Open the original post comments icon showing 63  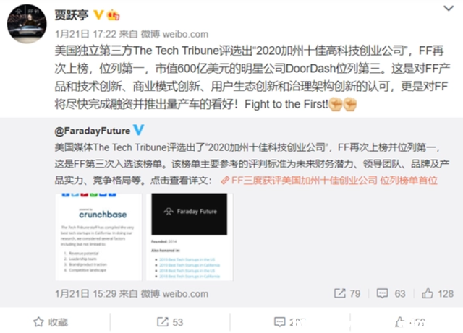tap(382, 293)
